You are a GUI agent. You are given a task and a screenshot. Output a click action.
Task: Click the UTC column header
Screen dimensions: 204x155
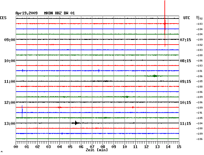coord(186,18)
